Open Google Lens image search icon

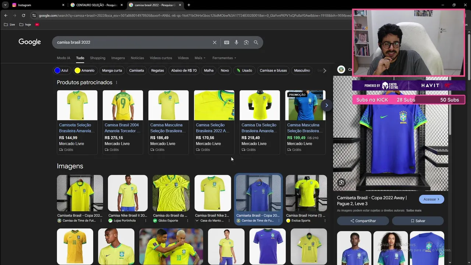246,42
